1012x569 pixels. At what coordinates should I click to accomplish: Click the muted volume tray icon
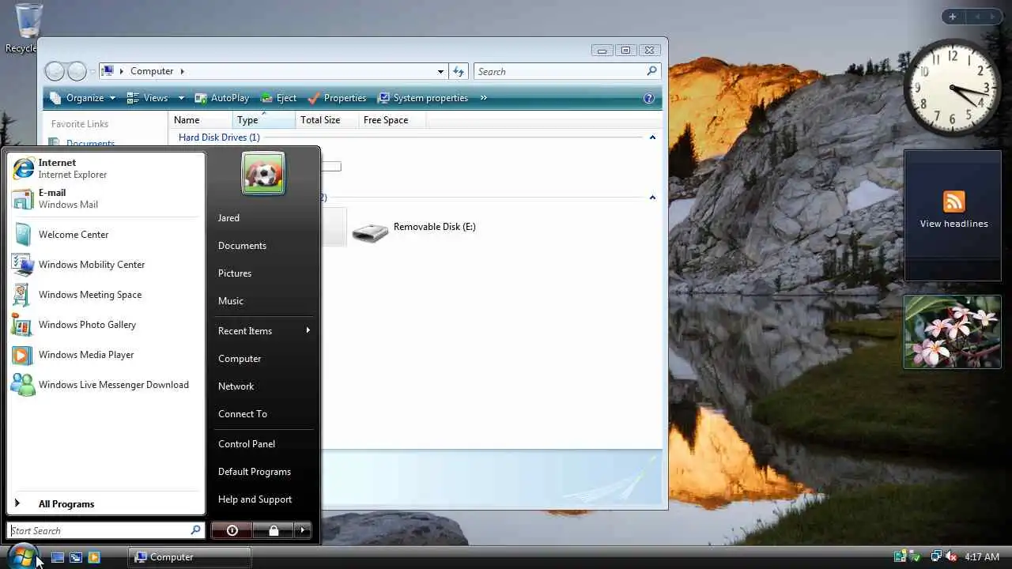tap(951, 557)
